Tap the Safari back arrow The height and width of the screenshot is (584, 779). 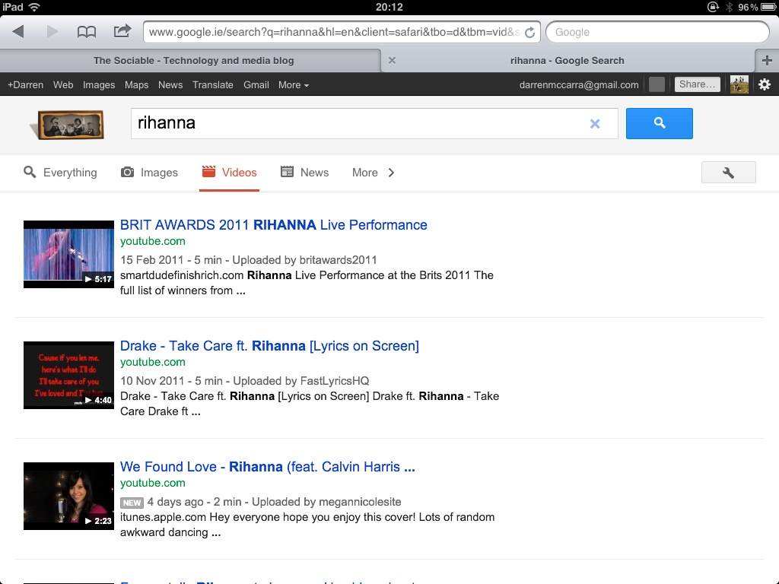point(18,32)
